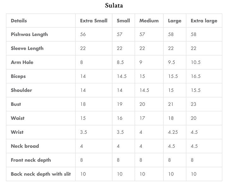Click the Medium column header

(149, 21)
